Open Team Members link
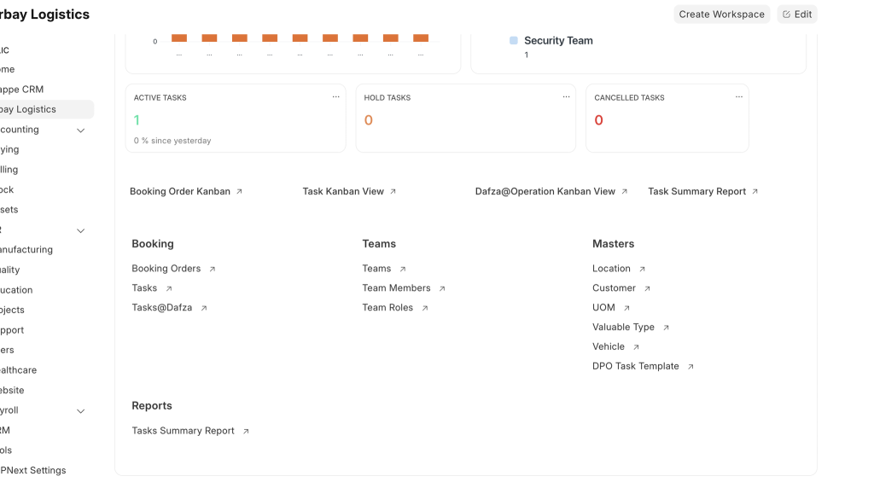This screenshot has height=482, width=874. pyautogui.click(x=396, y=288)
